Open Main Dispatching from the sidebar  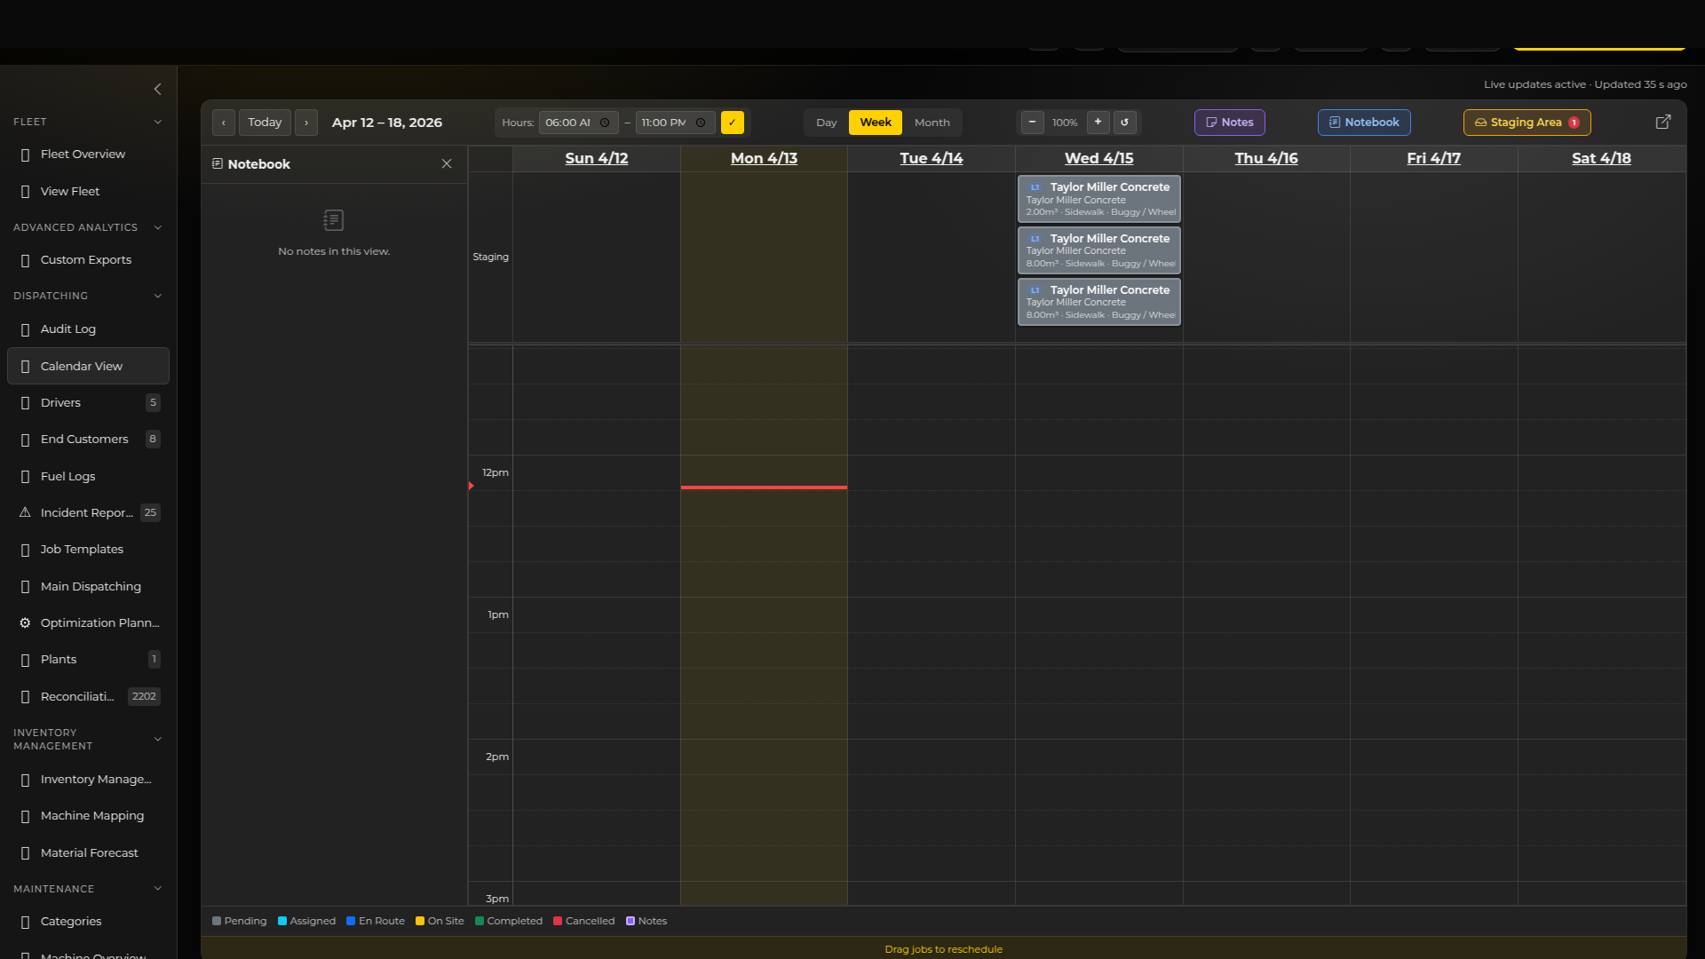[91, 586]
